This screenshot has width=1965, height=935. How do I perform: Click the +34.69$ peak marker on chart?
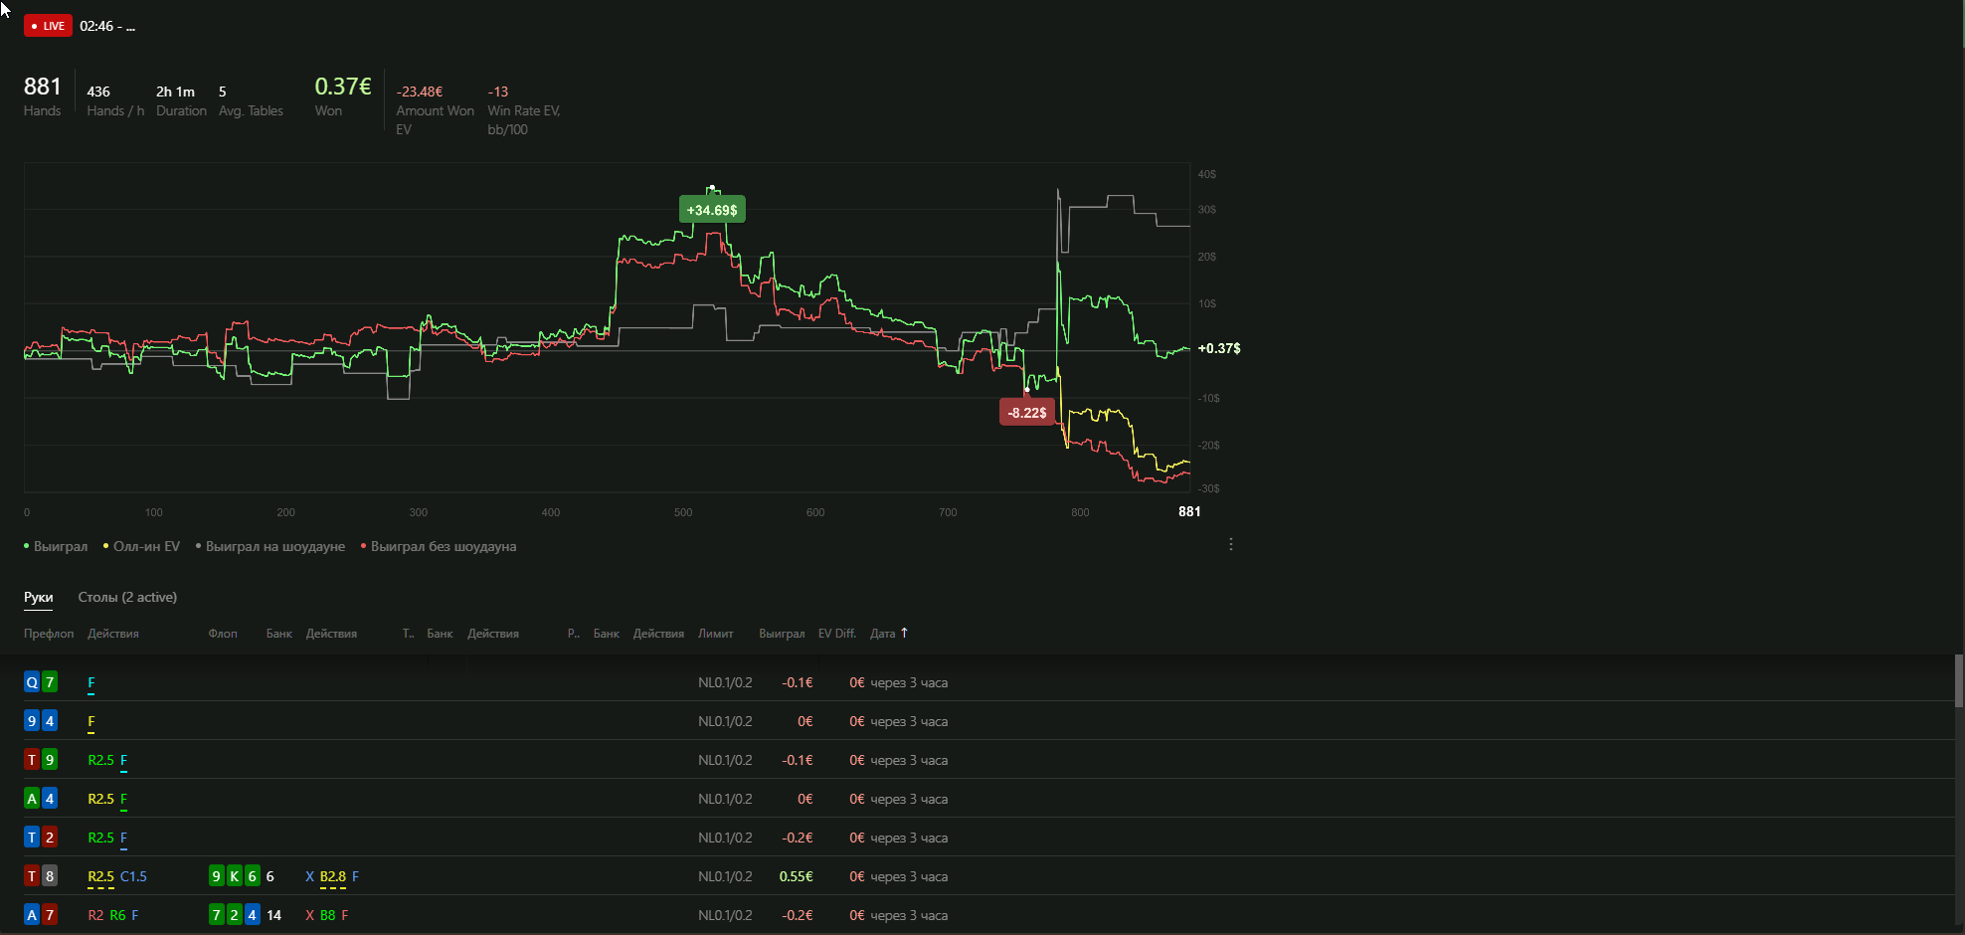click(712, 210)
